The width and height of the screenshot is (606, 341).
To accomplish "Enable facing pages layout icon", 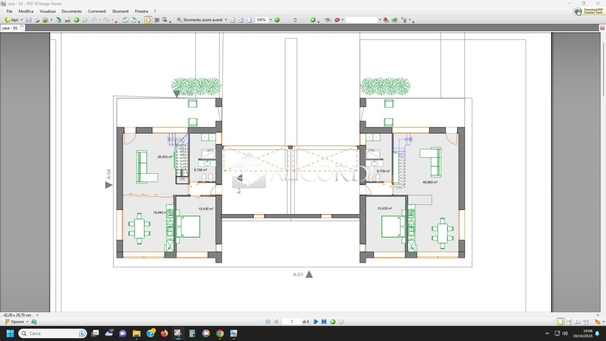I will coord(577,322).
